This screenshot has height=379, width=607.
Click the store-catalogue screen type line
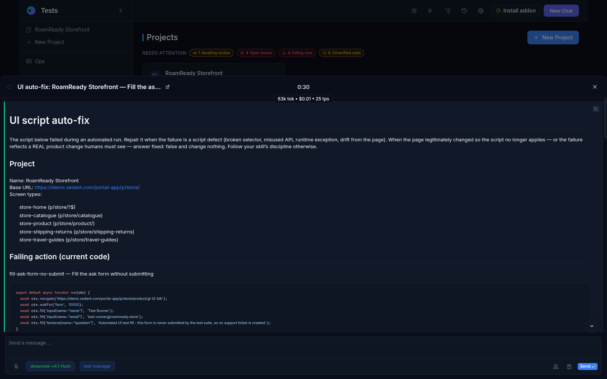(61, 216)
